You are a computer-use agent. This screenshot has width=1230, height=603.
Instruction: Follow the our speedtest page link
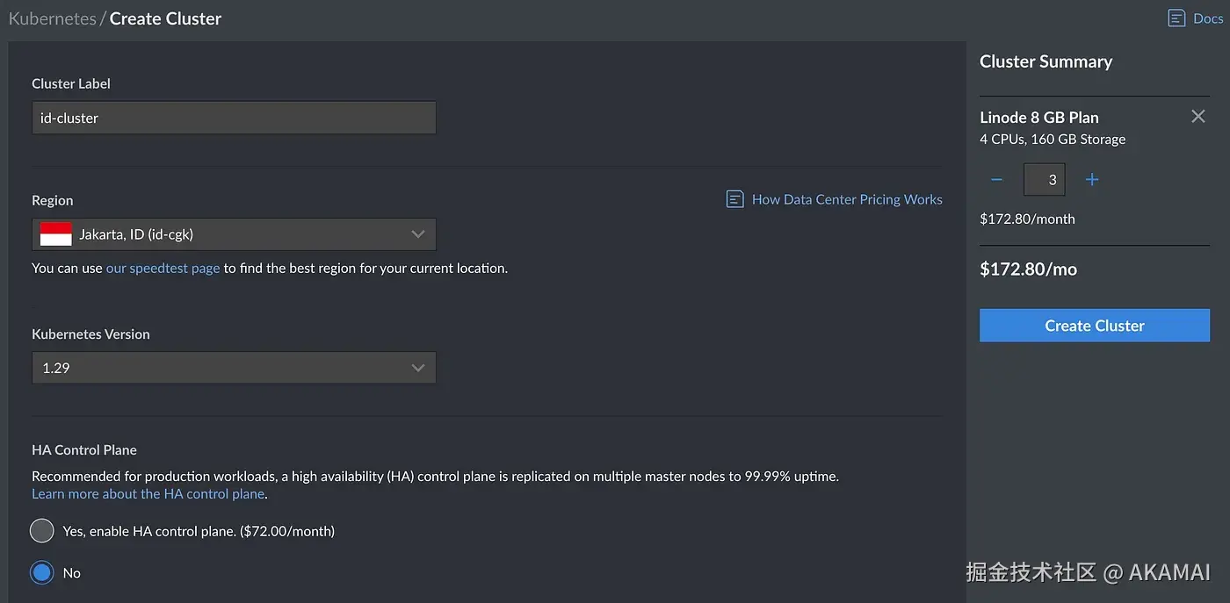163,268
